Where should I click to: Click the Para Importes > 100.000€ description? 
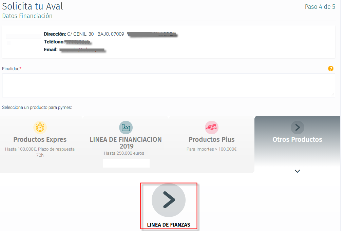point(211,149)
